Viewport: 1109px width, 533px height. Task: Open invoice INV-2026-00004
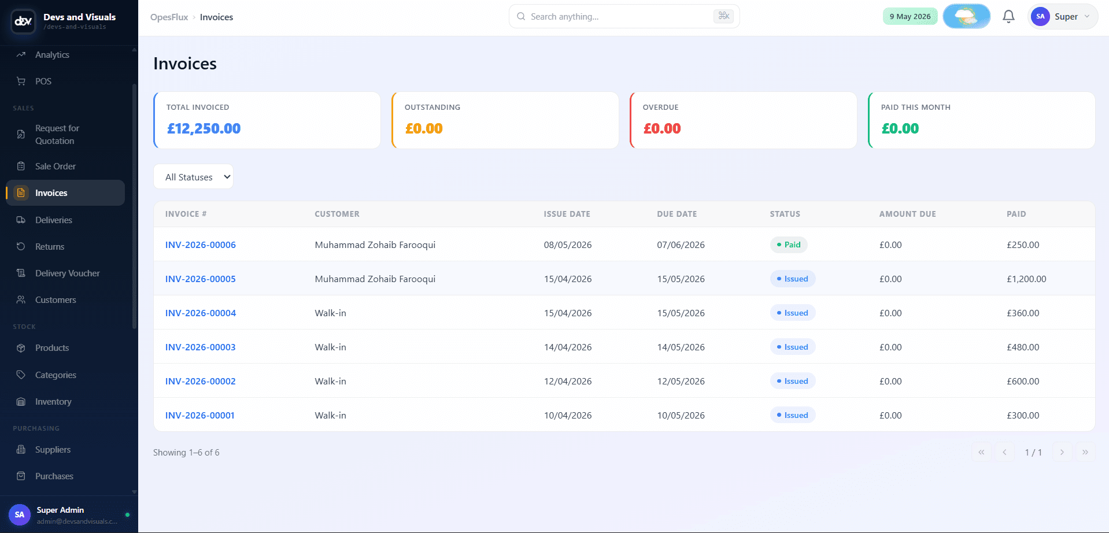(201, 313)
